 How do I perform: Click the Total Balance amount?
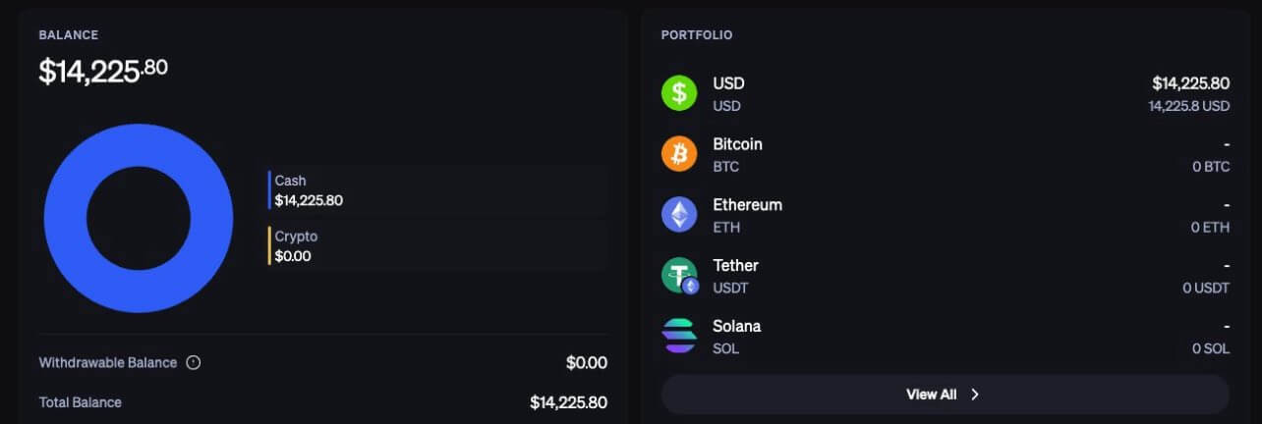coord(568,402)
